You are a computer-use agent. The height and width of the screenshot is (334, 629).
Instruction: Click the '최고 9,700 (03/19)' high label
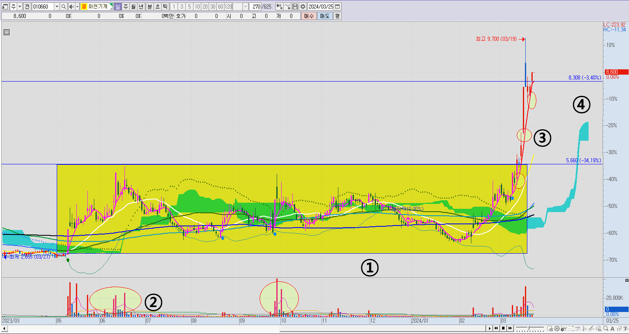coord(496,39)
